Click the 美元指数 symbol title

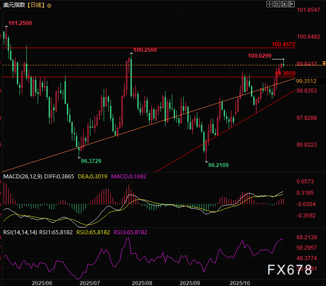coord(13,5)
